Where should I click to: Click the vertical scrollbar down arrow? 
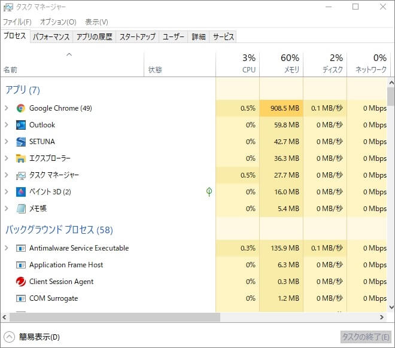(x=391, y=307)
